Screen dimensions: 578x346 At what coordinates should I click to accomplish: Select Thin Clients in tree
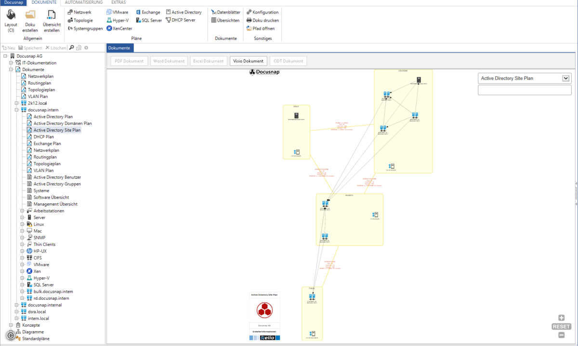pyautogui.click(x=44, y=245)
